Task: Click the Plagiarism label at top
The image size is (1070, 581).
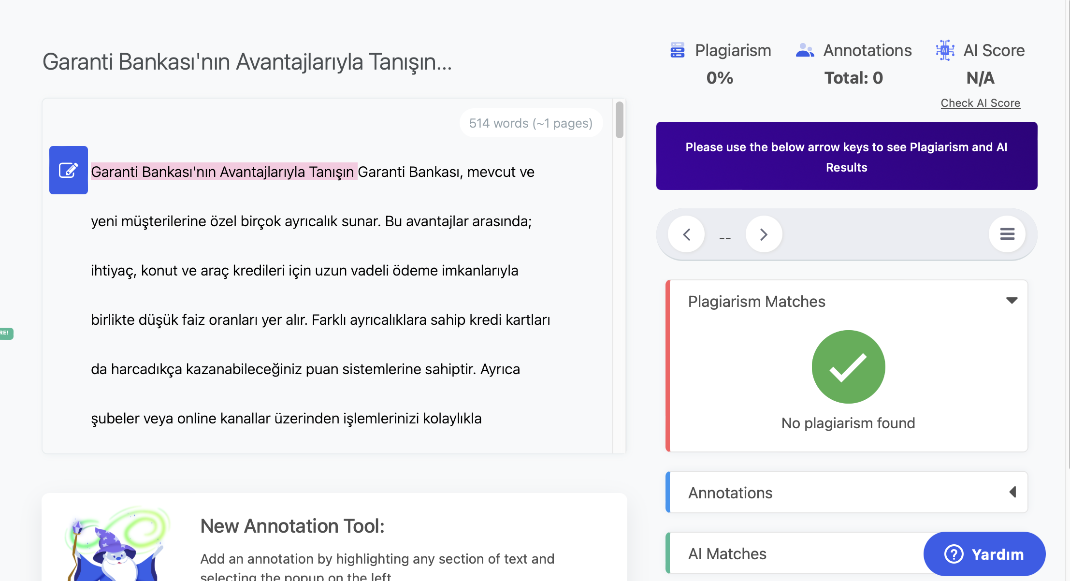Action: pyautogui.click(x=733, y=50)
